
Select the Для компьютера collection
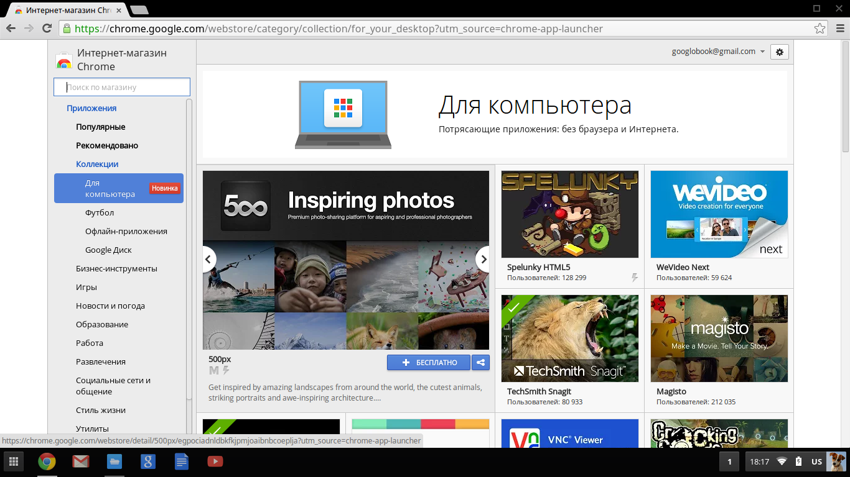(x=119, y=188)
